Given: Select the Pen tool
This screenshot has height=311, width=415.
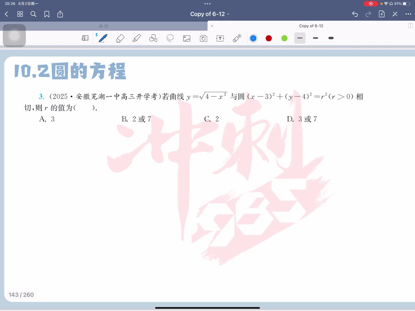Looking at the screenshot, I should point(103,38).
